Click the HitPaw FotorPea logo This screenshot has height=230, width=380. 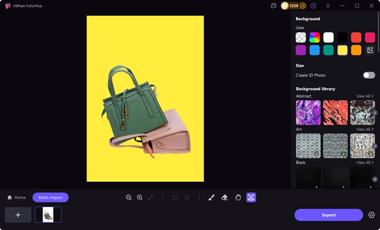[8, 6]
